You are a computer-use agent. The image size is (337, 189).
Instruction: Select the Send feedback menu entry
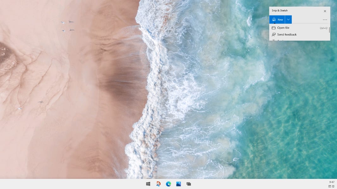287,34
